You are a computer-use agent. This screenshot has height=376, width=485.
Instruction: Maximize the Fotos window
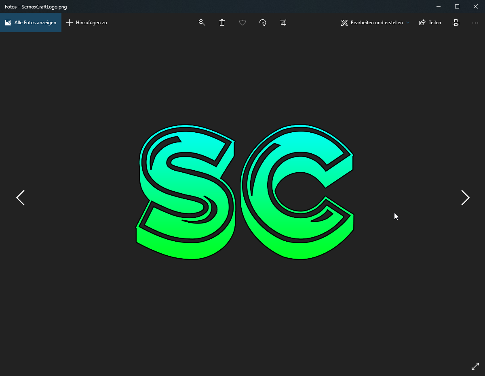[457, 6]
